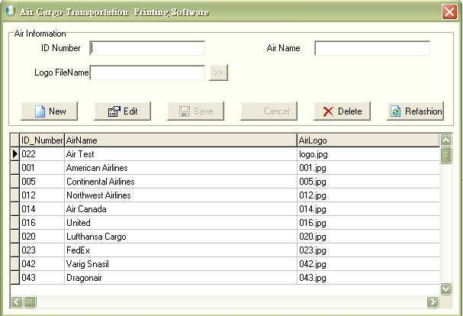Click the ID cell '005'
This screenshot has width=463, height=316.
click(x=42, y=182)
